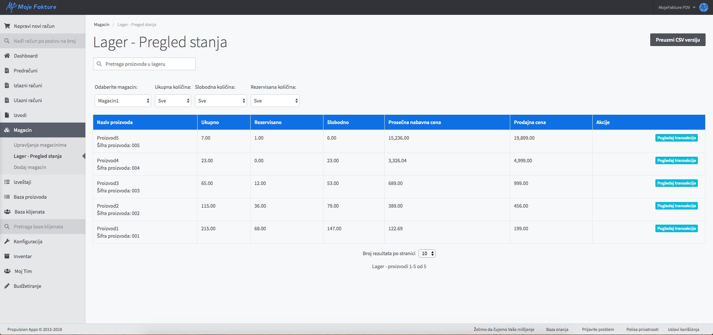This screenshot has width=713, height=335.
Task: Click the Izlazni računi document icon
Action: (7, 85)
